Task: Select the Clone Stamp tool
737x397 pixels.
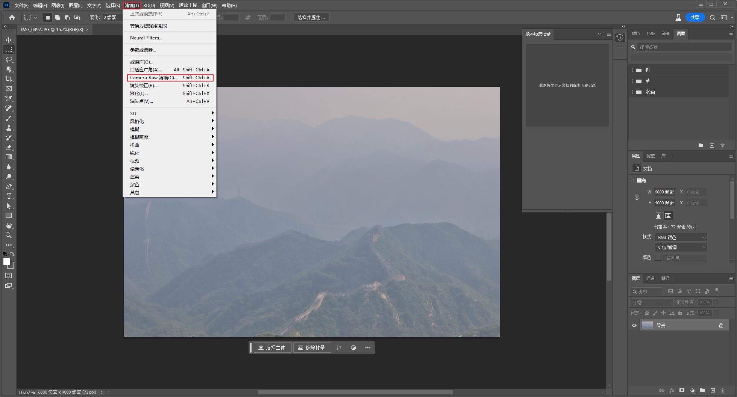Action: pyautogui.click(x=9, y=128)
